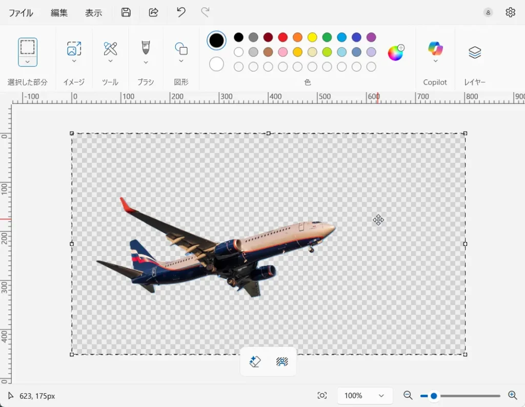
Task: Select primary black color circle
Action: coord(216,40)
